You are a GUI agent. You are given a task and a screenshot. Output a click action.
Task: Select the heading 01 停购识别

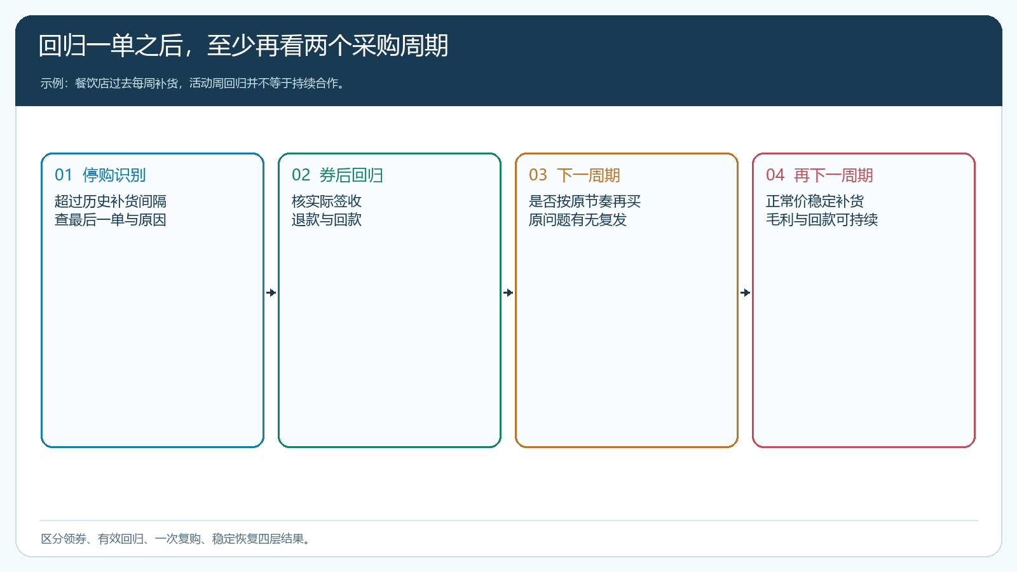[100, 175]
